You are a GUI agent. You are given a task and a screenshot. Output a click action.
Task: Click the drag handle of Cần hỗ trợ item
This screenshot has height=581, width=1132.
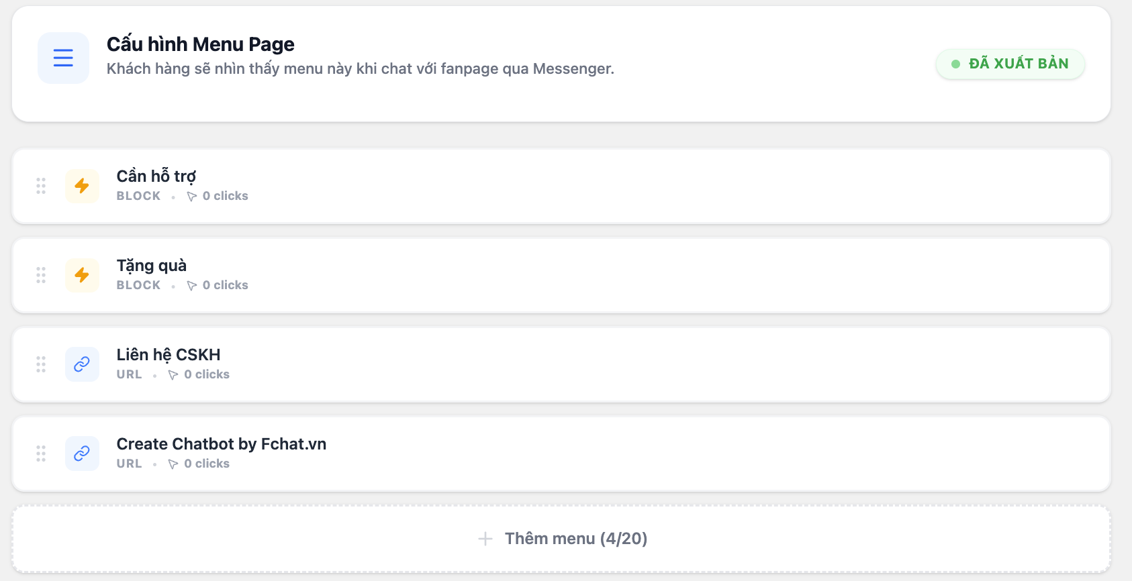(40, 186)
